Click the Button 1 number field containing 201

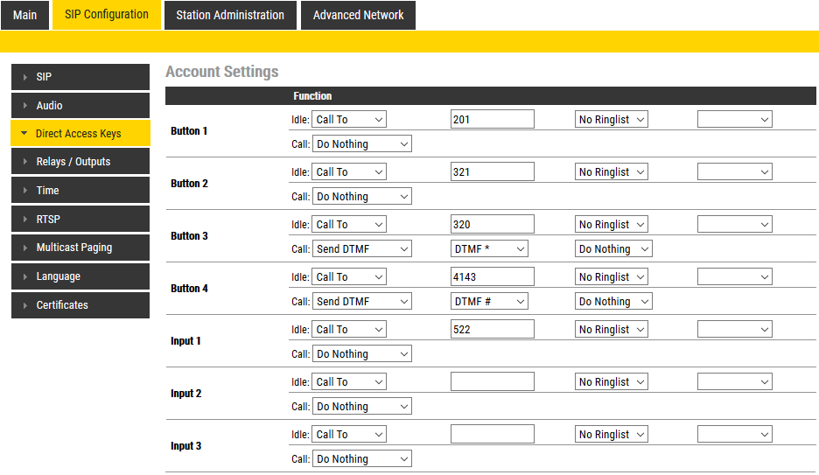click(492, 120)
